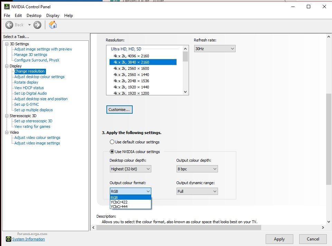Open Set Up Digital Audio task
The height and width of the screenshot is (246, 332).
(30, 93)
